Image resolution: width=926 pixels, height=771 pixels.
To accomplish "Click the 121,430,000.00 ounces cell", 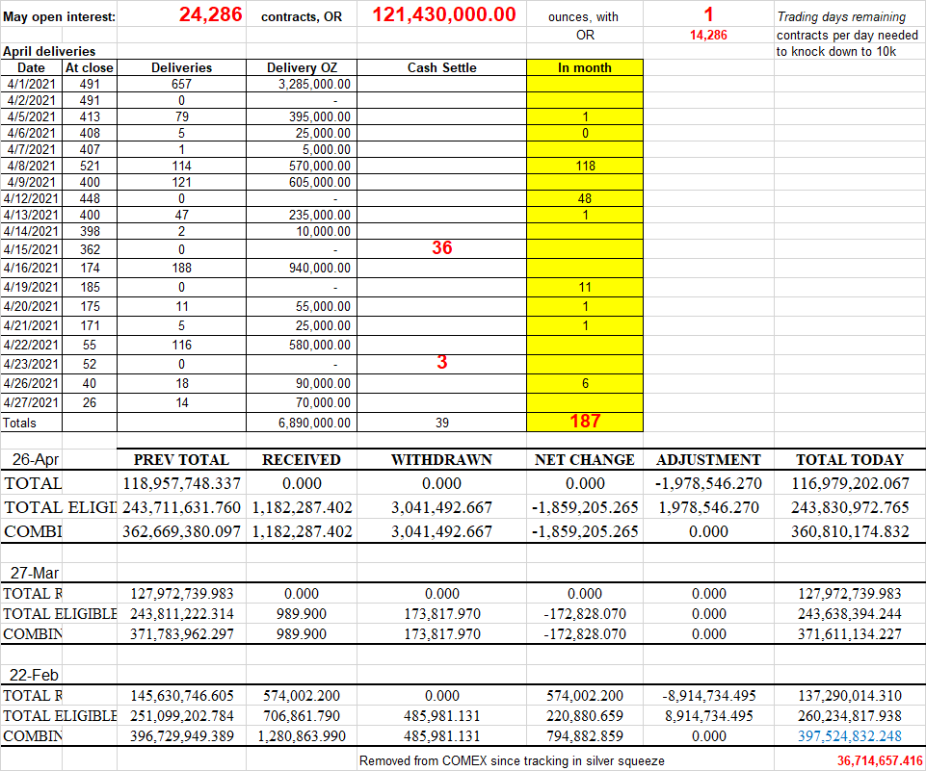I will click(443, 15).
